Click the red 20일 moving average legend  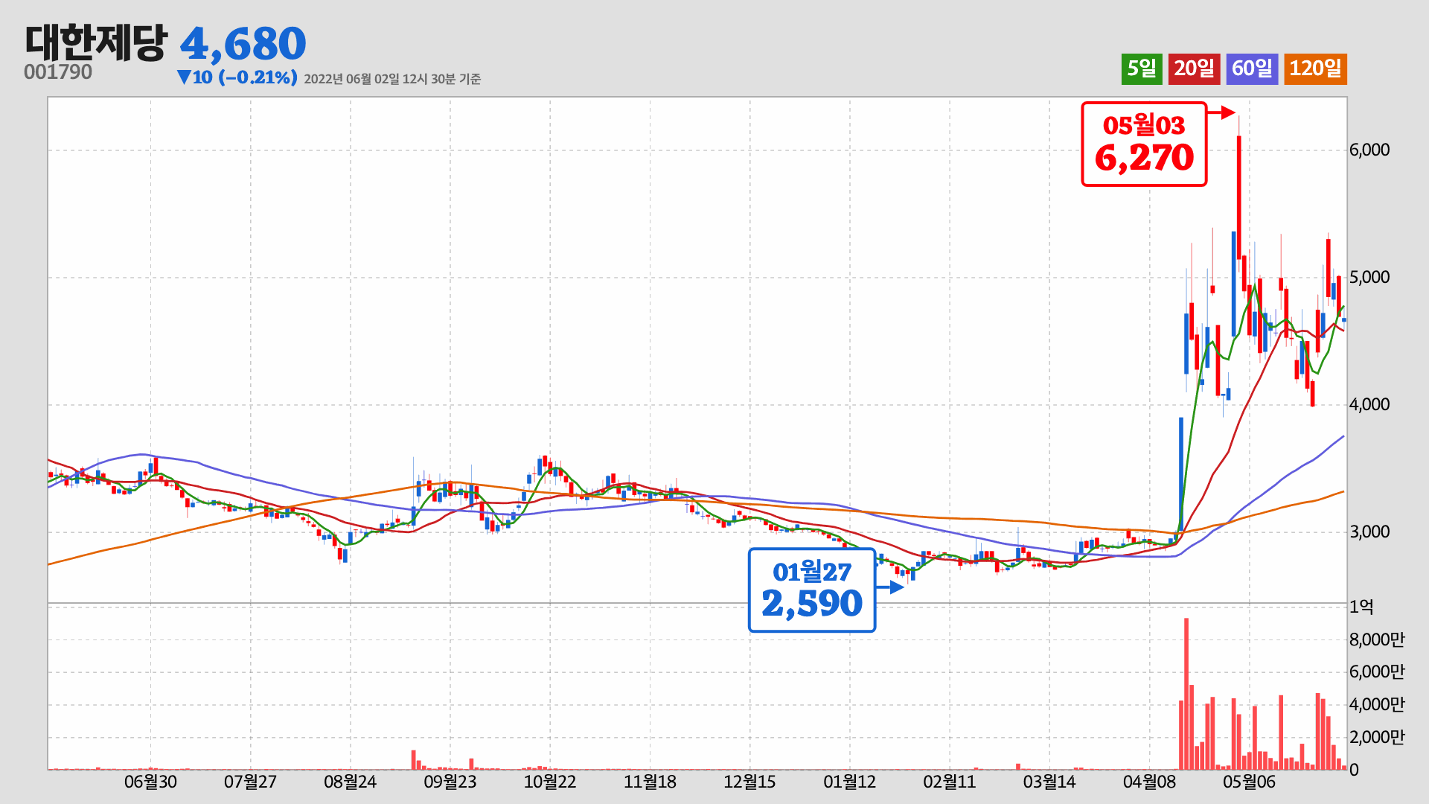(x=1194, y=68)
